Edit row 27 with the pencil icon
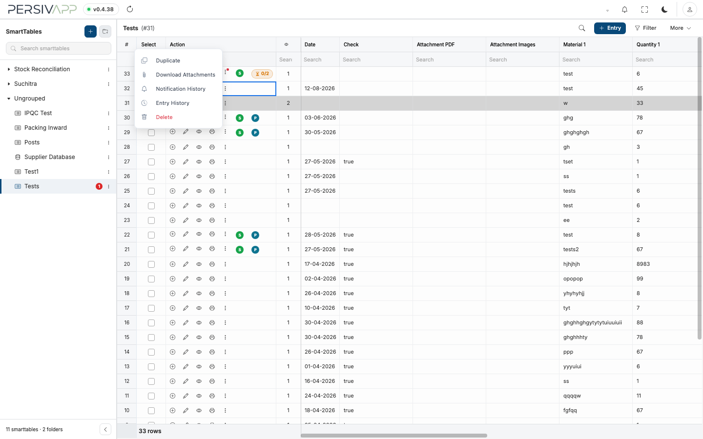 [186, 161]
